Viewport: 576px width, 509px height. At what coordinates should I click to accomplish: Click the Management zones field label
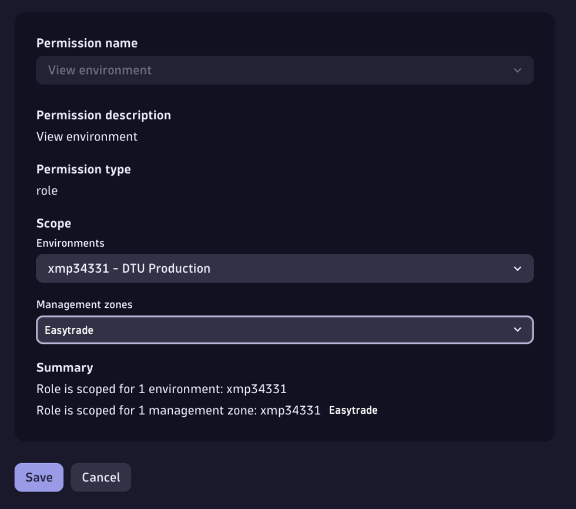(x=85, y=304)
